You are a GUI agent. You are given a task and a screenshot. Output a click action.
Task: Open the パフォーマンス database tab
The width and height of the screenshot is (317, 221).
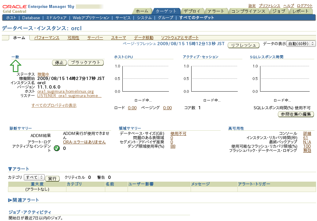[x=47, y=38]
